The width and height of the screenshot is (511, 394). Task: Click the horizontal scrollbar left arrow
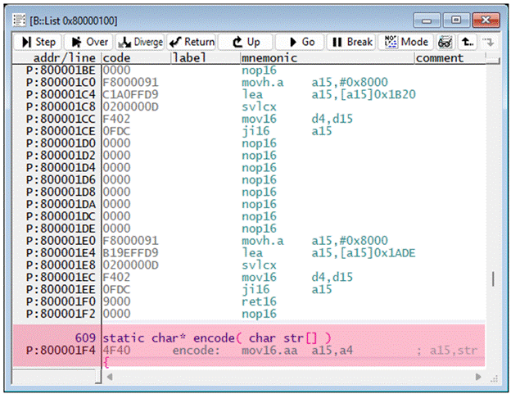pos(109,376)
